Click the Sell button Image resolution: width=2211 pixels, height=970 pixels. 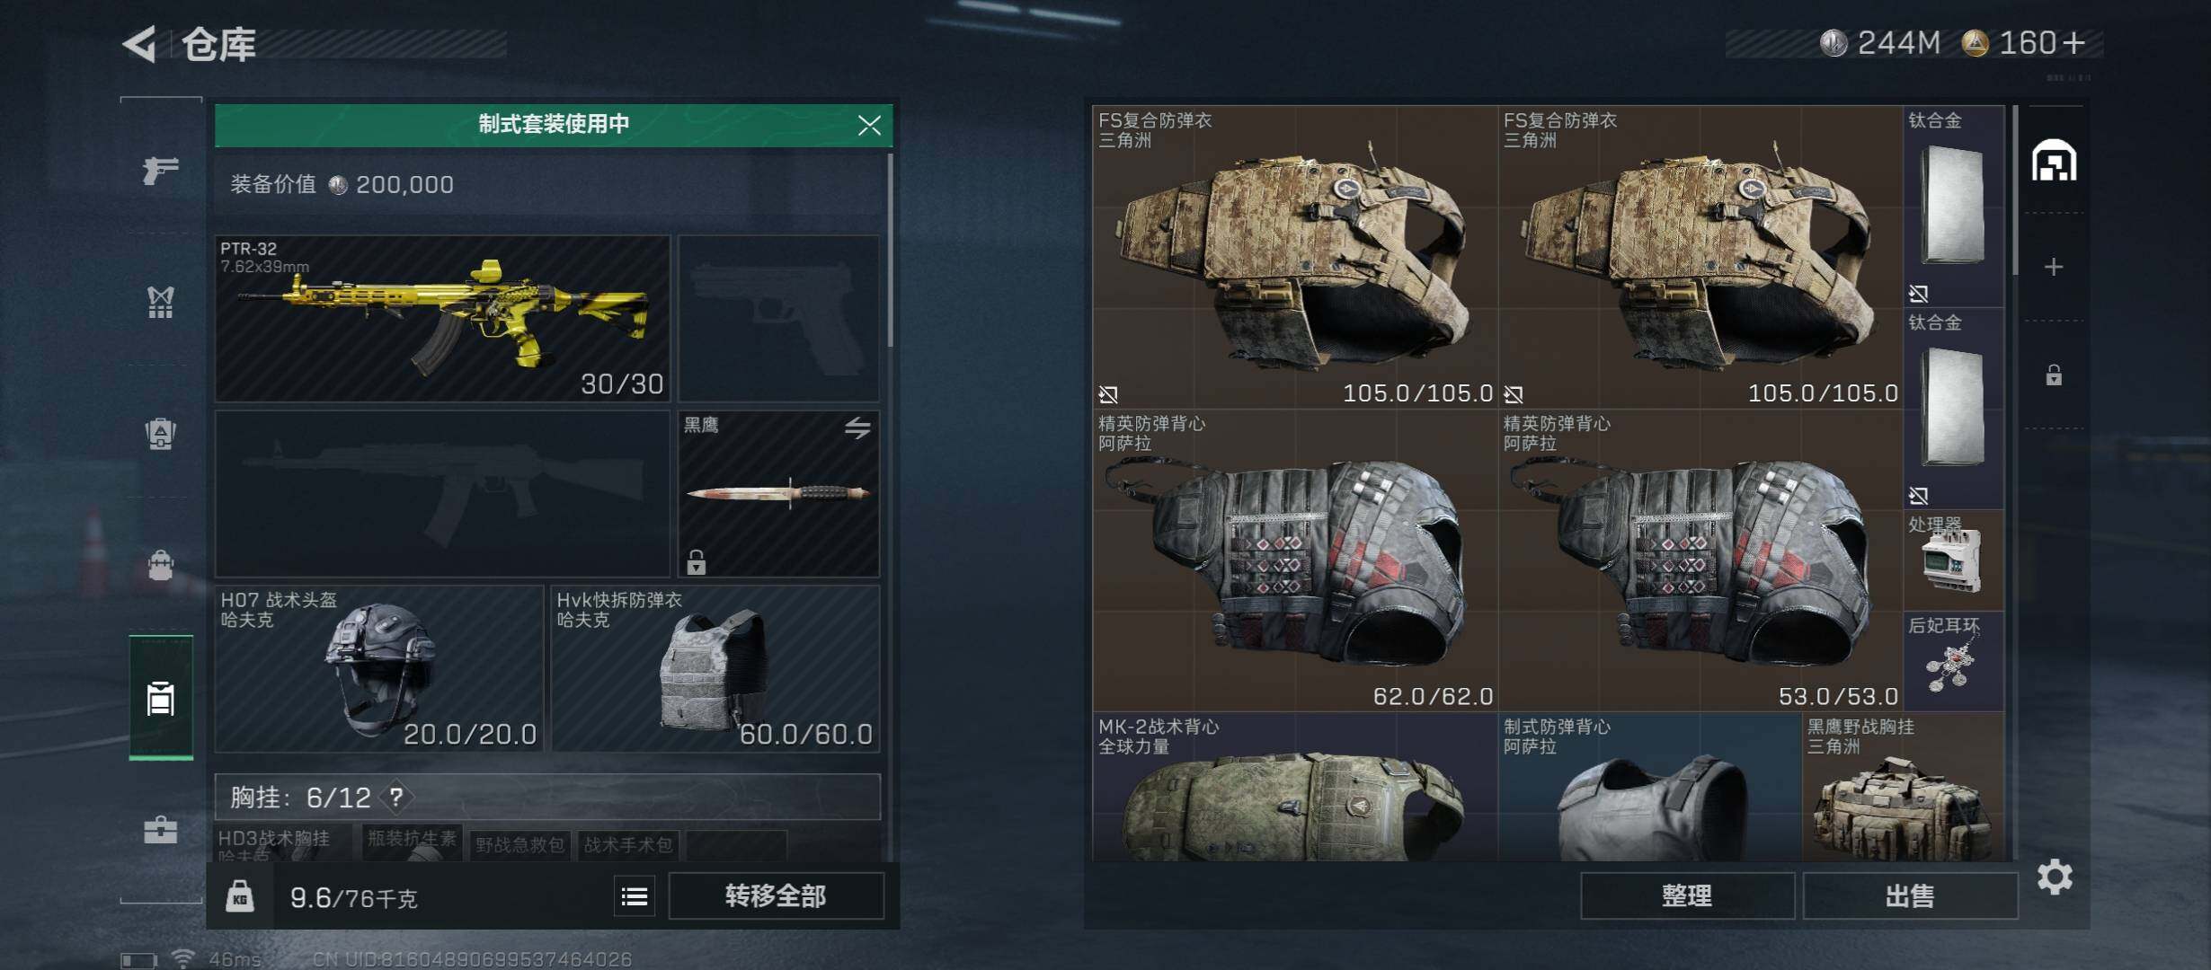[1910, 895]
